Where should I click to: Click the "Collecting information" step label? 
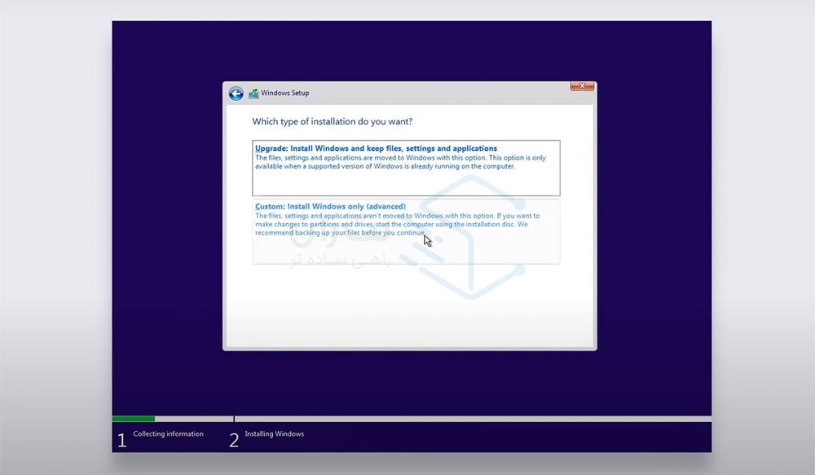point(168,434)
